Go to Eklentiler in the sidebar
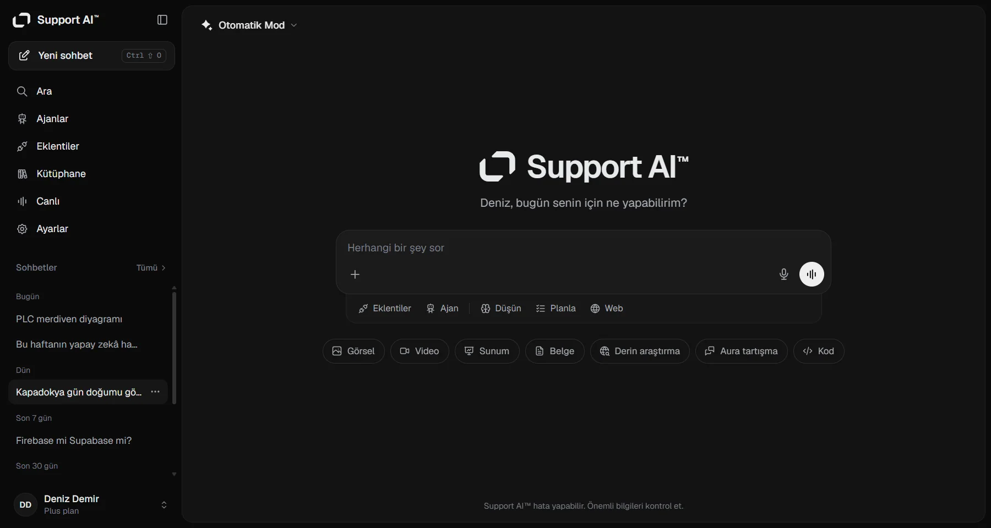This screenshot has height=528, width=991. 91,146
